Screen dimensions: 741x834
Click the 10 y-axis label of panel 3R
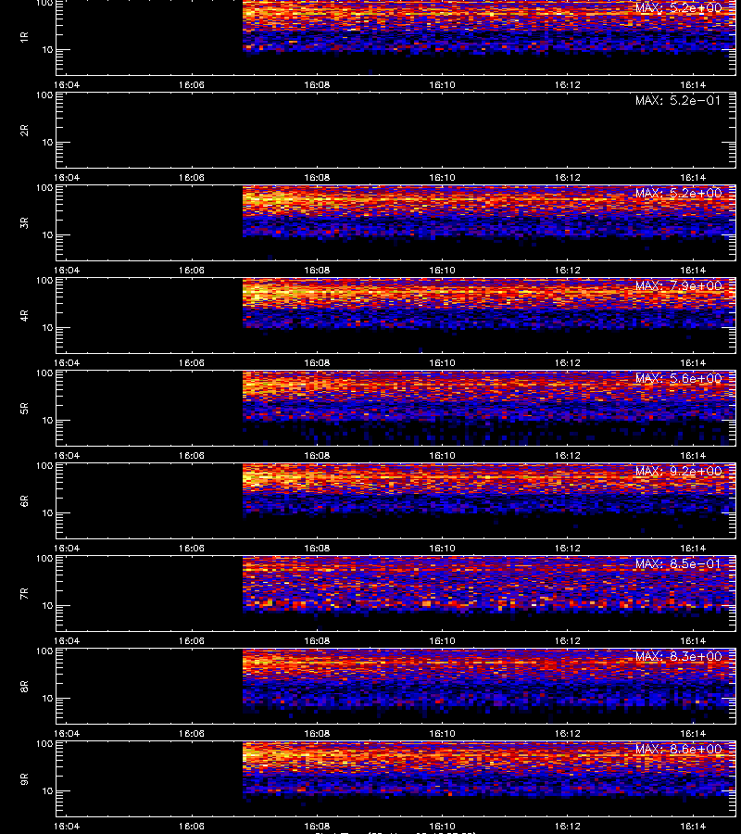47,234
